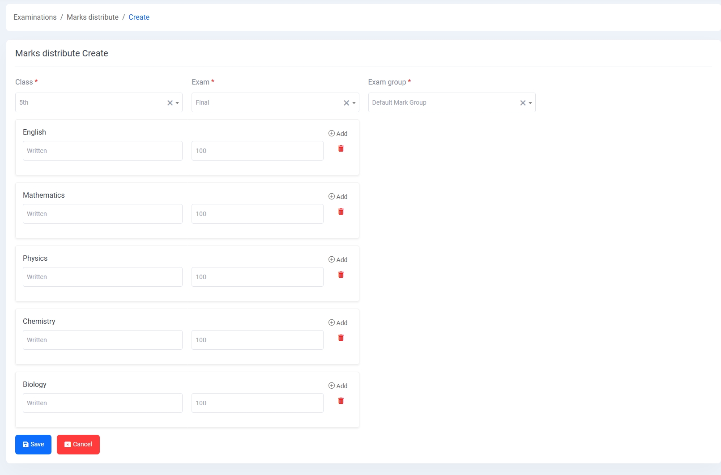Click the Create breadcrumb link

(x=139, y=17)
